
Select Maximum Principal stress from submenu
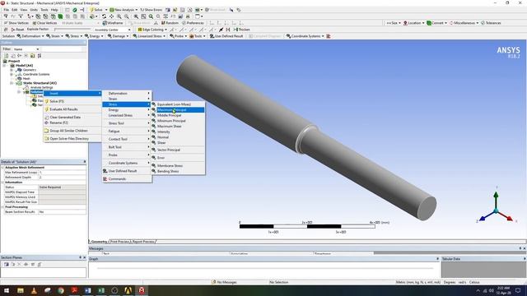(178, 109)
